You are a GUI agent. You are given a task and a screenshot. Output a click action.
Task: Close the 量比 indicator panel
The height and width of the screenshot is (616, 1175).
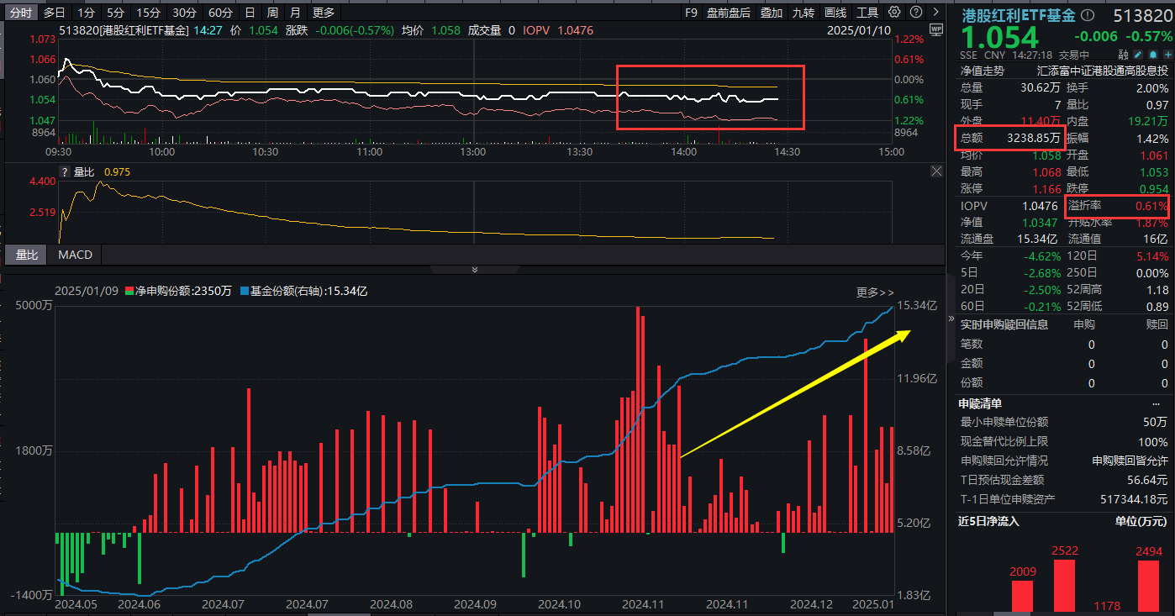coord(937,171)
